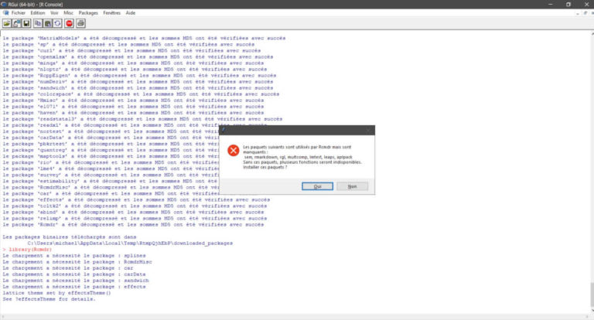This screenshot has width=594, height=320.
Task: Open the Edition menu
Action: (x=38, y=13)
